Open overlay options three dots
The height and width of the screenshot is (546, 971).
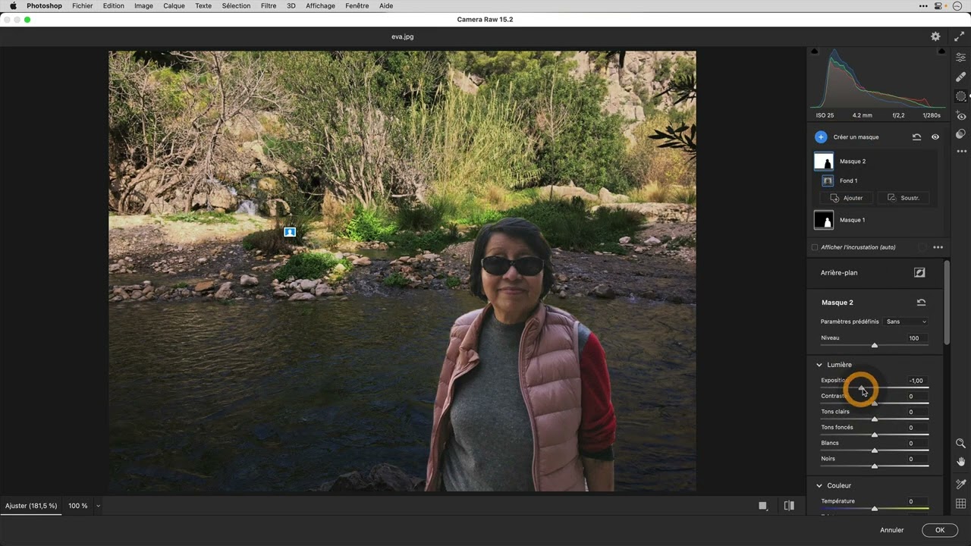[938, 247]
